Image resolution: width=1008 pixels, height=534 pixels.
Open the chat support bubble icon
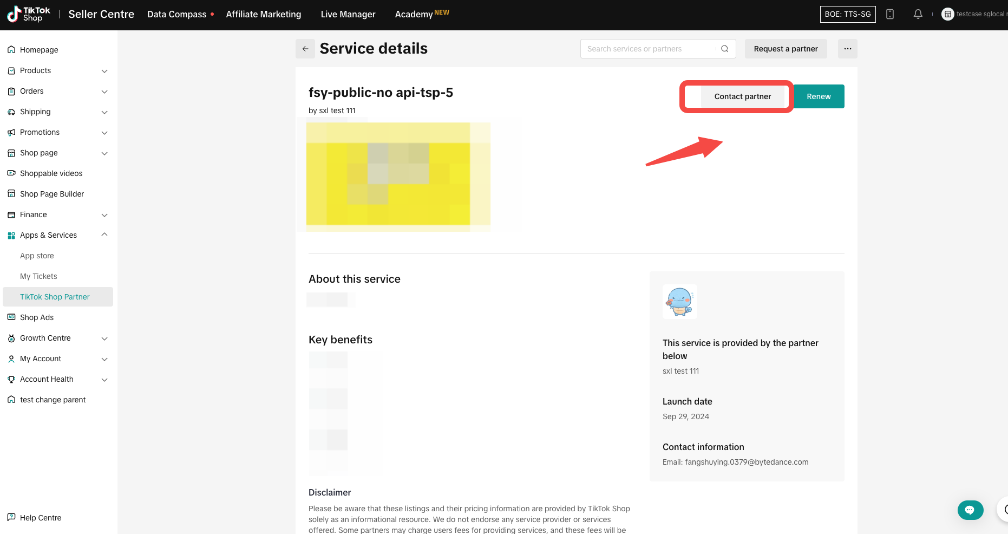[x=970, y=510]
